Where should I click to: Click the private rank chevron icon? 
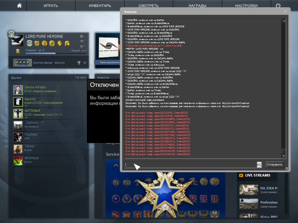[18, 51]
